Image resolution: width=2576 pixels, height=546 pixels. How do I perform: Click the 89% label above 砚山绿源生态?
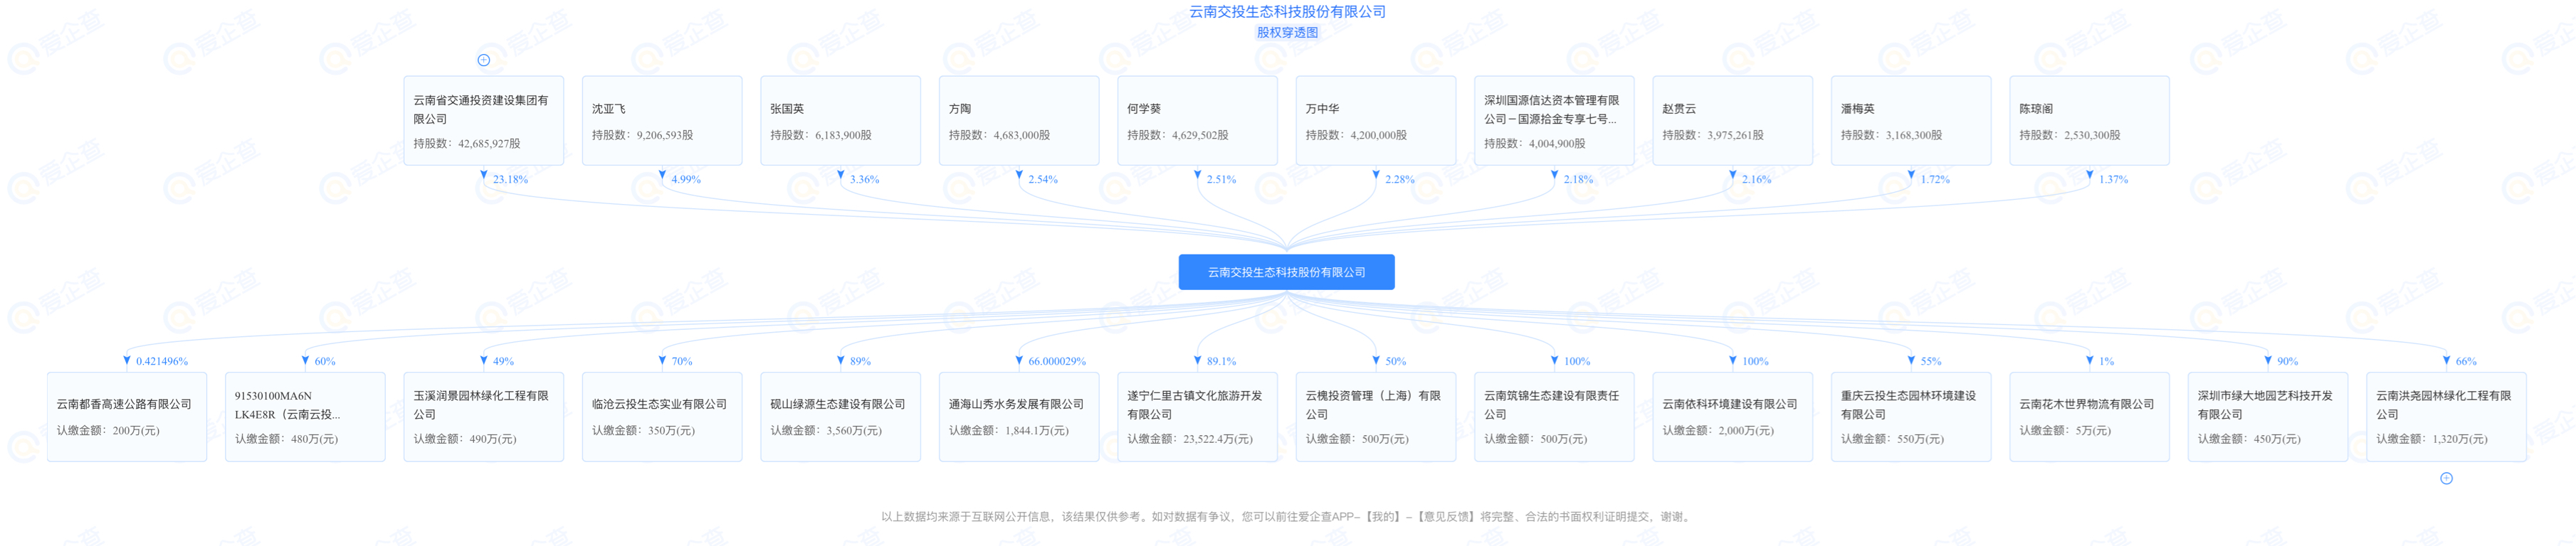860,361
